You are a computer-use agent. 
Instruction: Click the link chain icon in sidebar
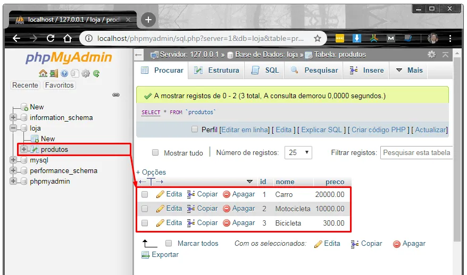(116, 95)
